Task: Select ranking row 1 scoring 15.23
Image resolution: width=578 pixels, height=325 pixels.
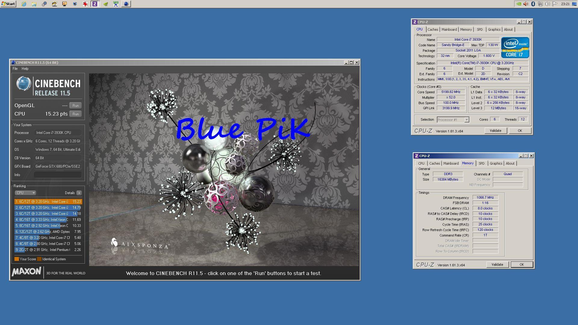Action: point(48,202)
